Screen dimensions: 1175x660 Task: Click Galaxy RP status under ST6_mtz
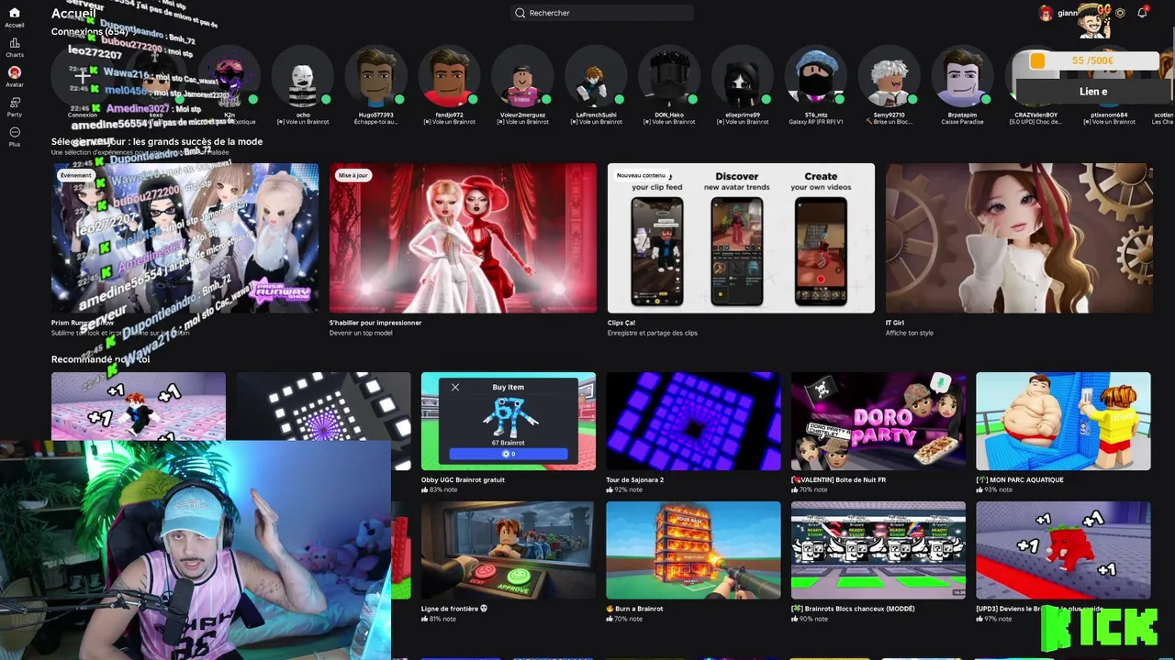pos(816,122)
